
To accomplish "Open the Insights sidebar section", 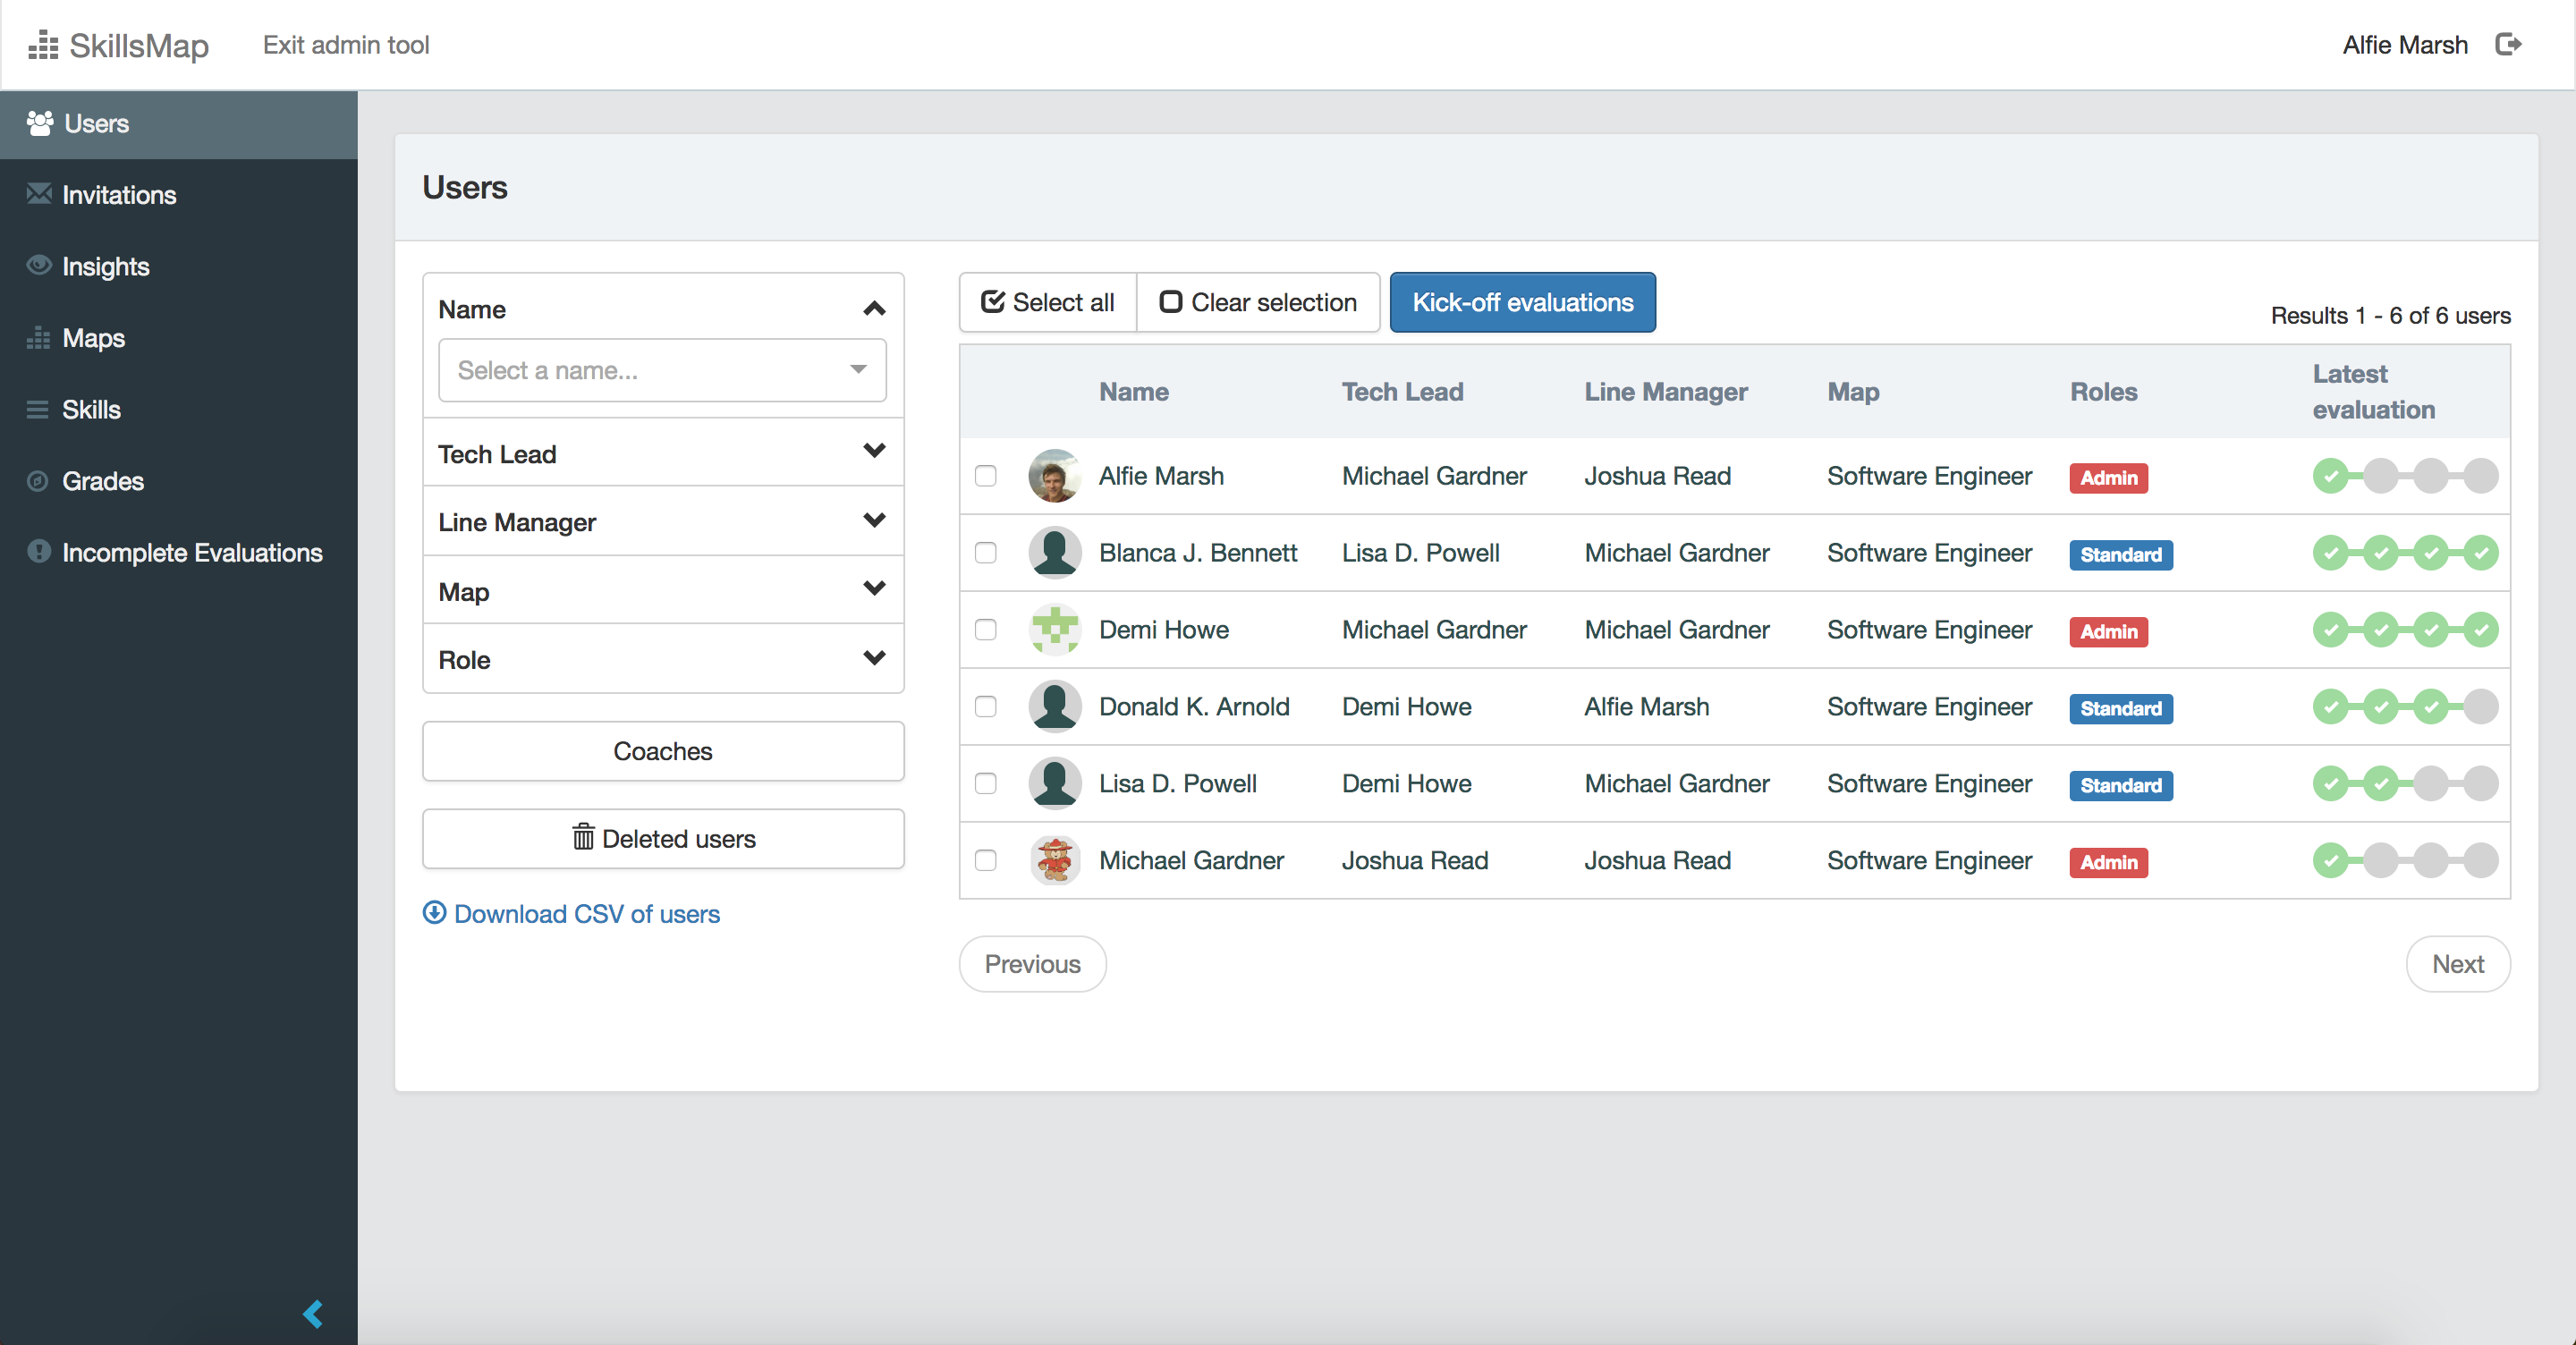I will [x=105, y=266].
